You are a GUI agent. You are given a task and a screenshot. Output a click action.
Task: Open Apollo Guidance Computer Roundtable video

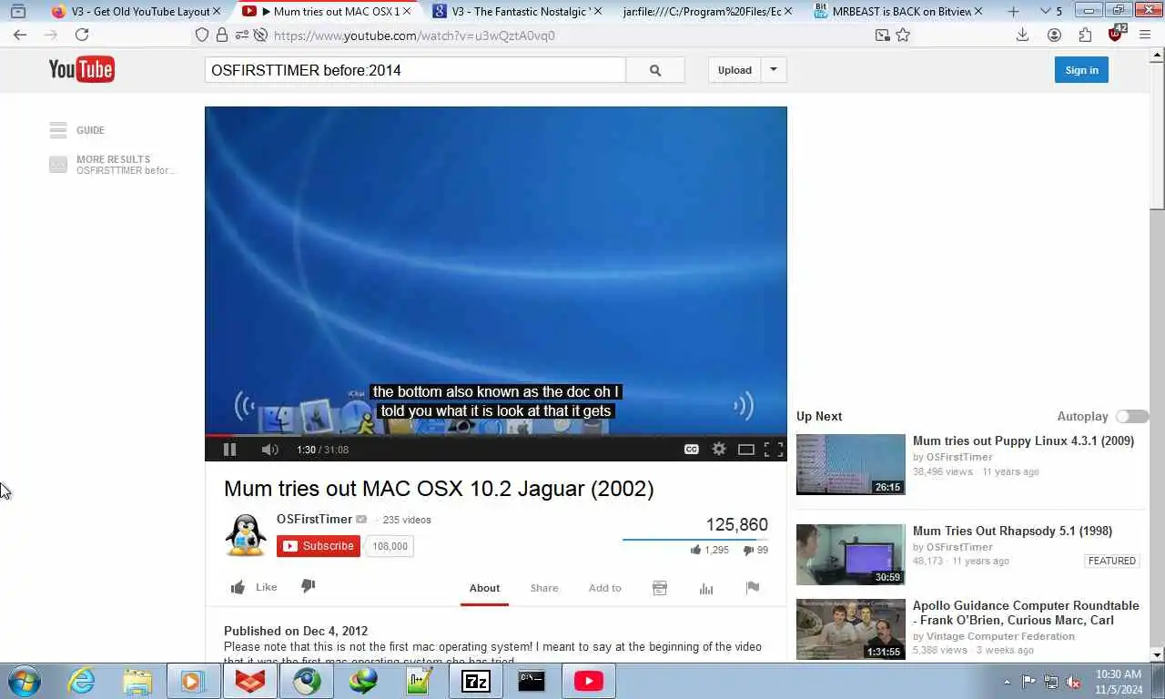click(x=1026, y=613)
